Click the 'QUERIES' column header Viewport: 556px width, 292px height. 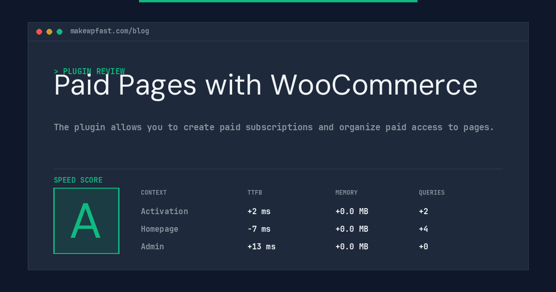(x=432, y=192)
